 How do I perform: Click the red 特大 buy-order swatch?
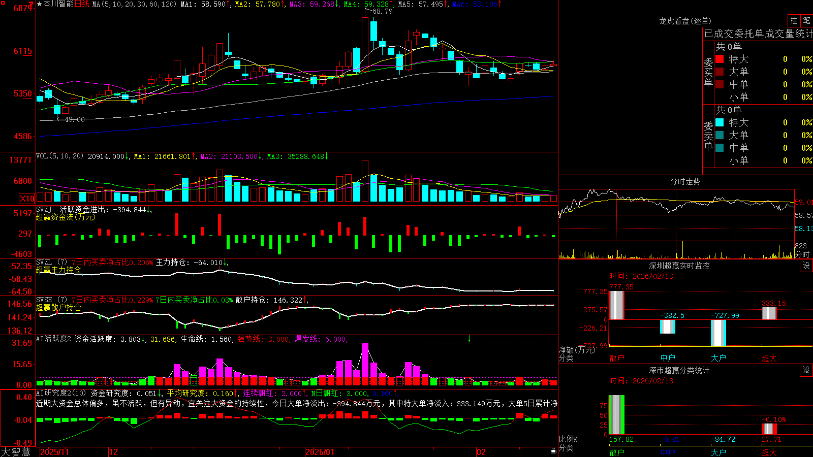720,59
